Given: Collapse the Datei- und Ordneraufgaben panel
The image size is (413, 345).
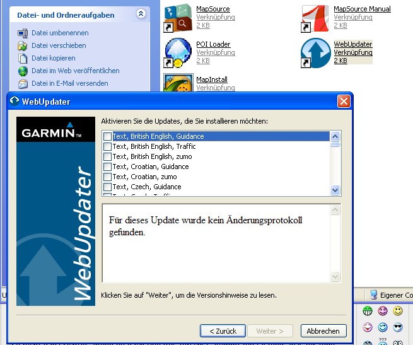Looking at the screenshot, I should click(x=141, y=13).
